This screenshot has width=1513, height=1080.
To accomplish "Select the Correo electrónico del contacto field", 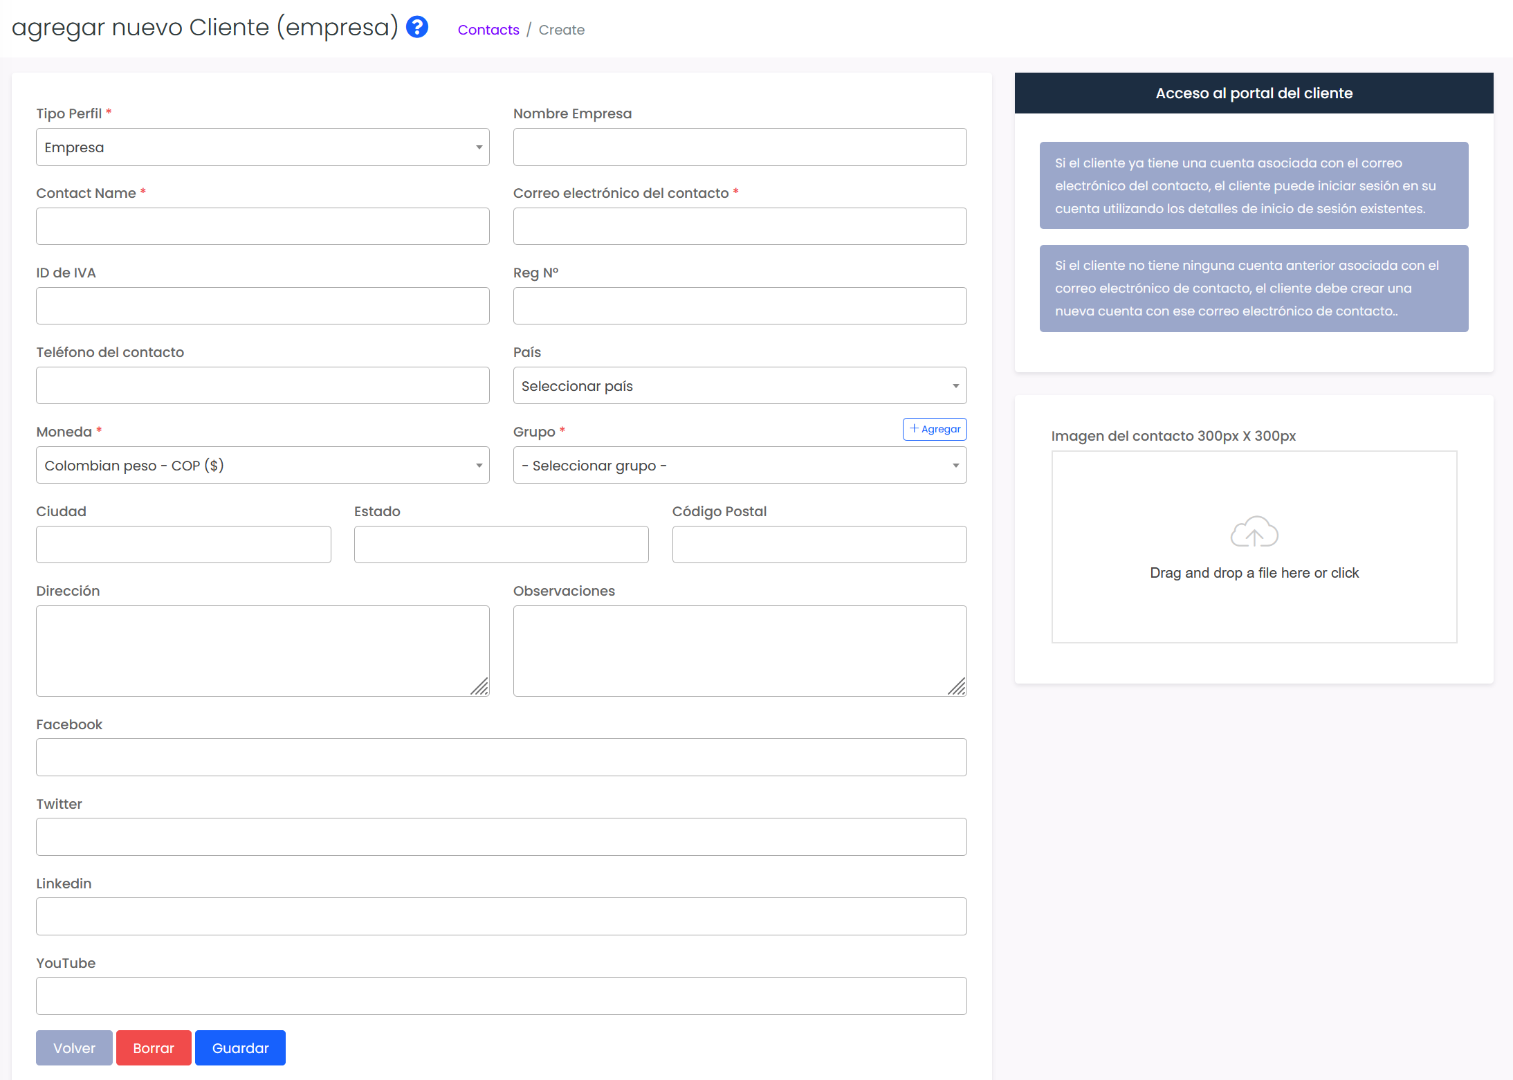I will (x=739, y=227).
